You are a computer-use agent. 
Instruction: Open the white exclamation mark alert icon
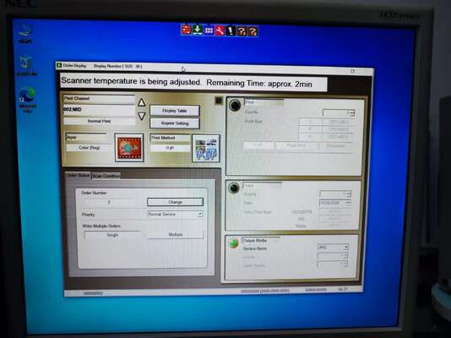click(231, 30)
